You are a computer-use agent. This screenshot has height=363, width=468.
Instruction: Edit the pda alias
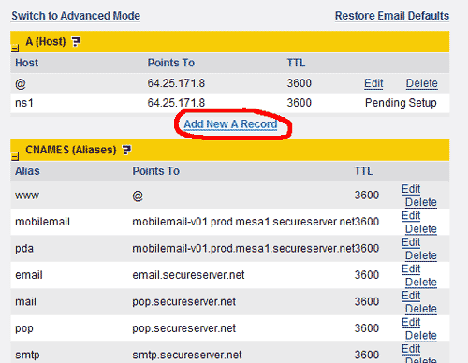pos(411,242)
